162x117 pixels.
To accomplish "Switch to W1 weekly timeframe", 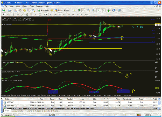I will (82, 14).
